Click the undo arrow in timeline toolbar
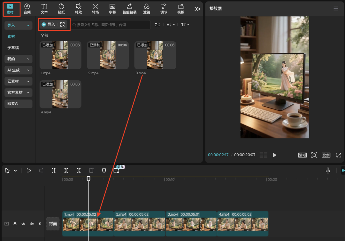Screen dimensions: 345x241 pos(28,171)
